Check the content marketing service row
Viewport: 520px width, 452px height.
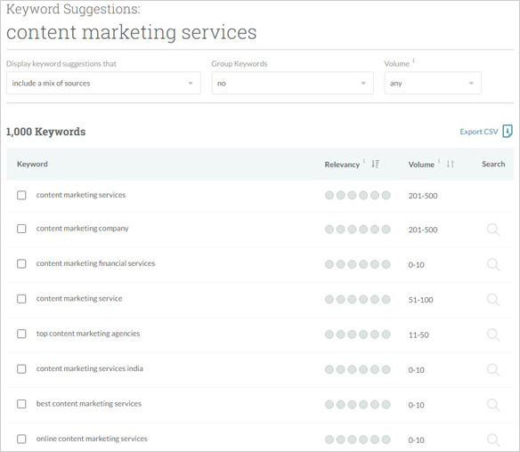coord(21,299)
